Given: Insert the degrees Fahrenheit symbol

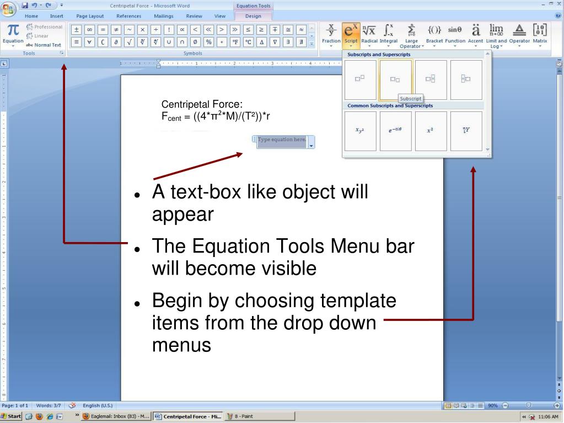Looking at the screenshot, I should (x=235, y=42).
